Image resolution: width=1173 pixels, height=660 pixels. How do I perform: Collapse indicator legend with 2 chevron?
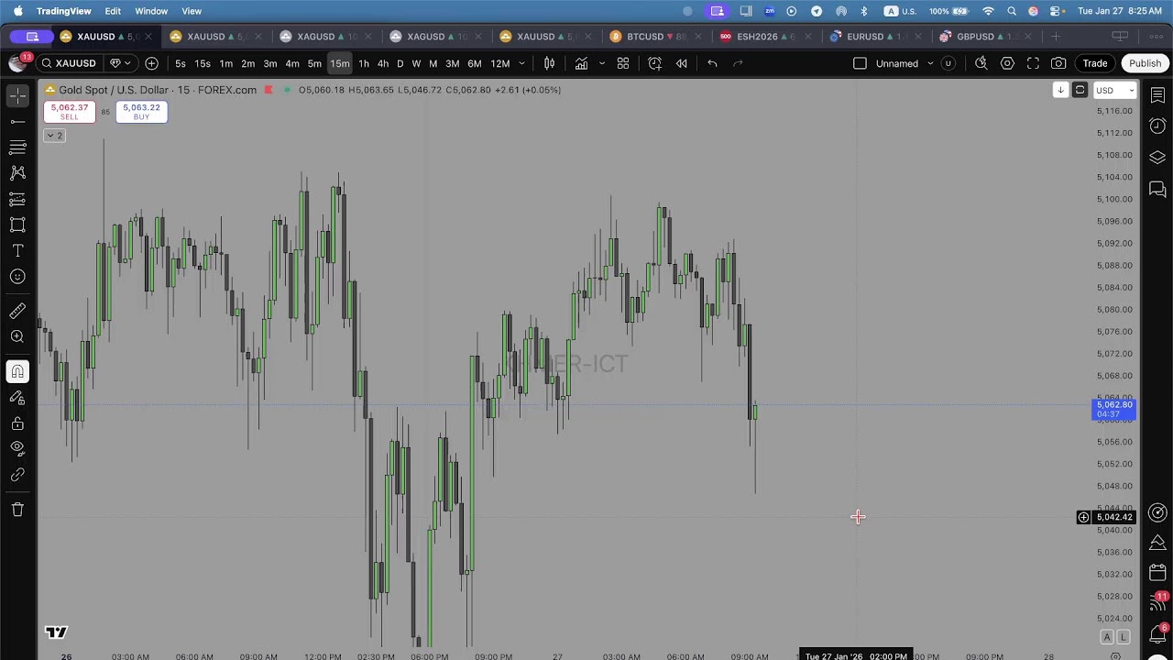pos(54,136)
